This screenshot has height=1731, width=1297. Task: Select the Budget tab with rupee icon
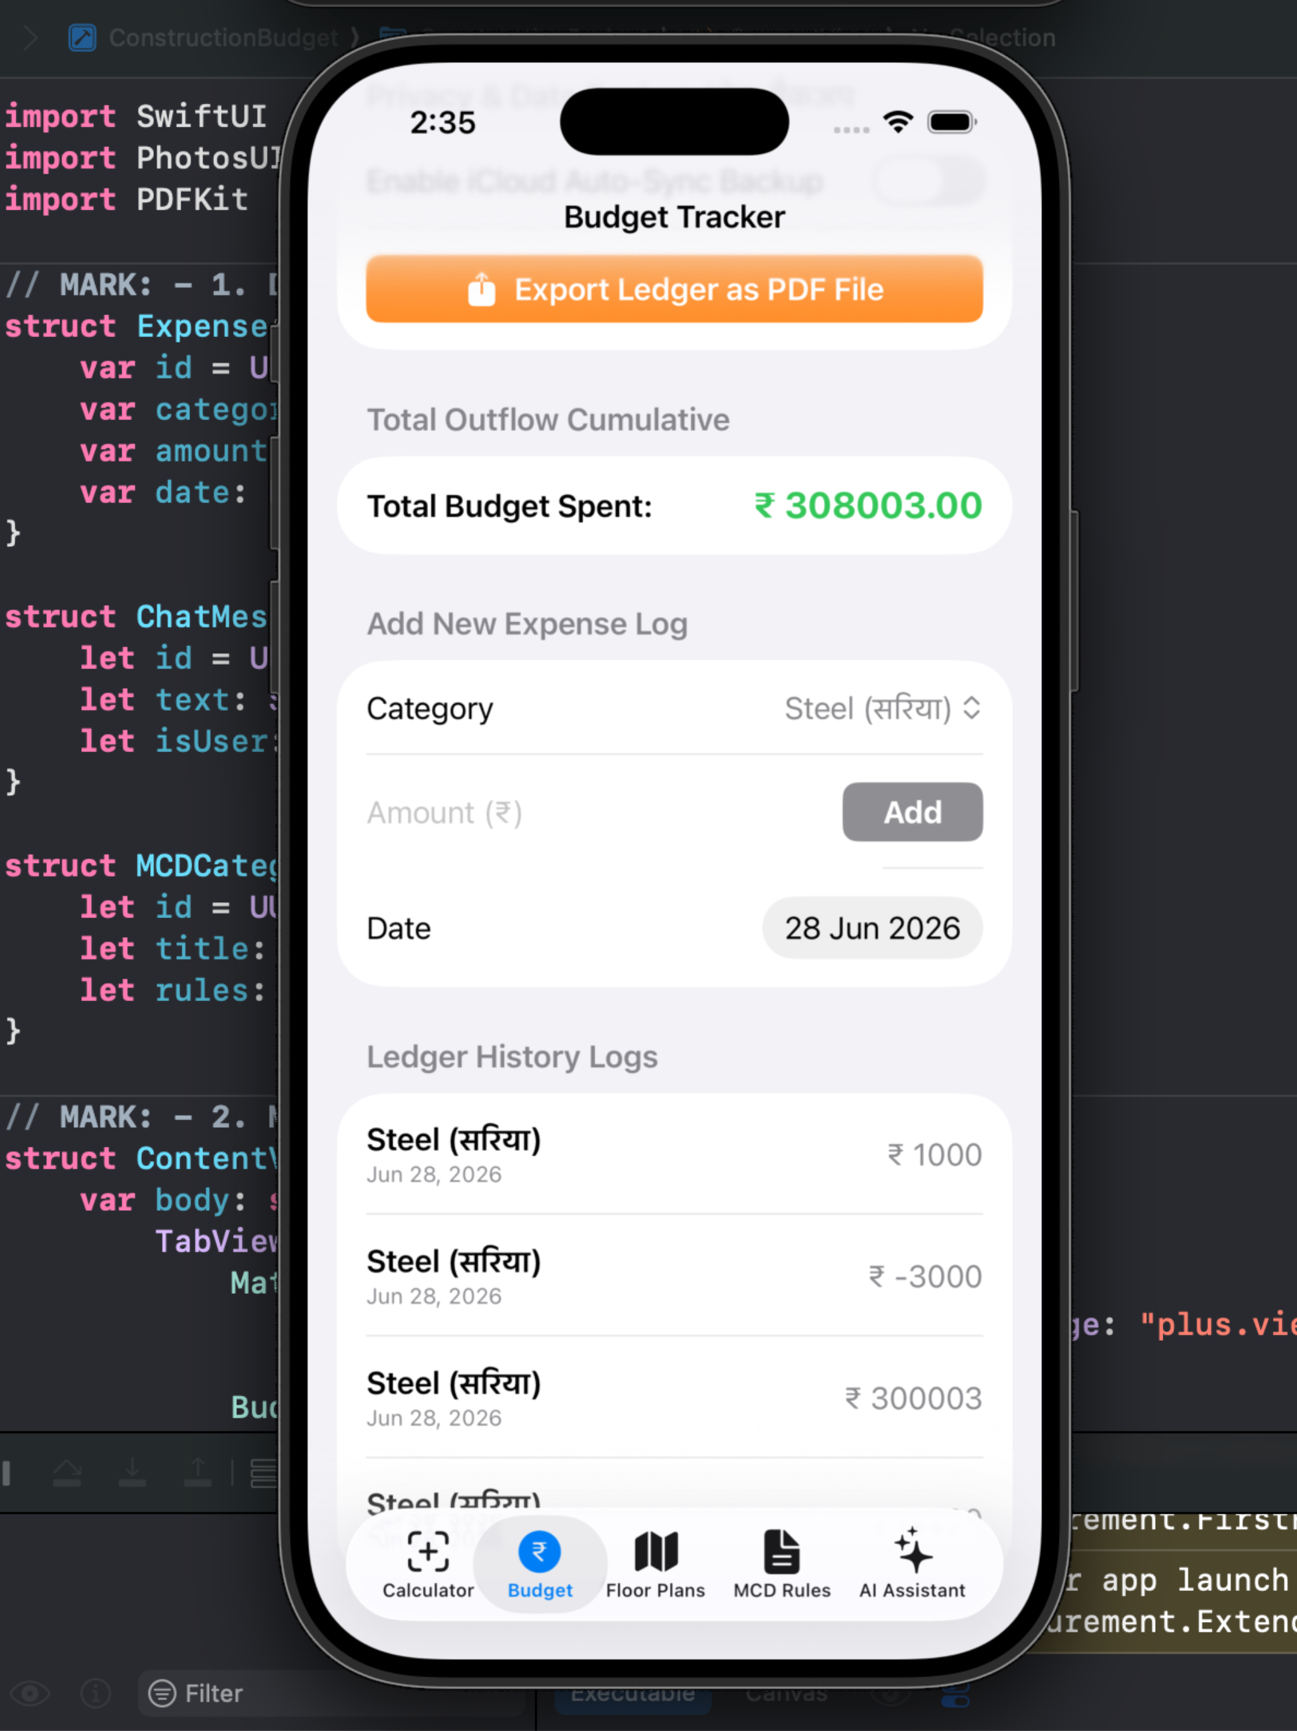[x=540, y=1566]
